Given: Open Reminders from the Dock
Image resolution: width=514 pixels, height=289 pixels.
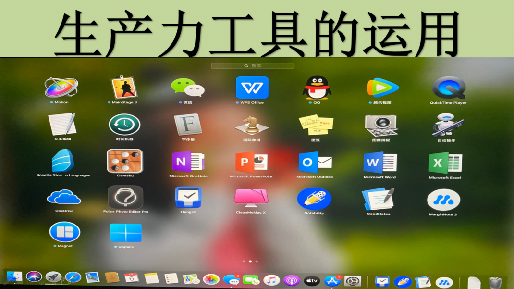Looking at the screenshot, I should [171, 279].
